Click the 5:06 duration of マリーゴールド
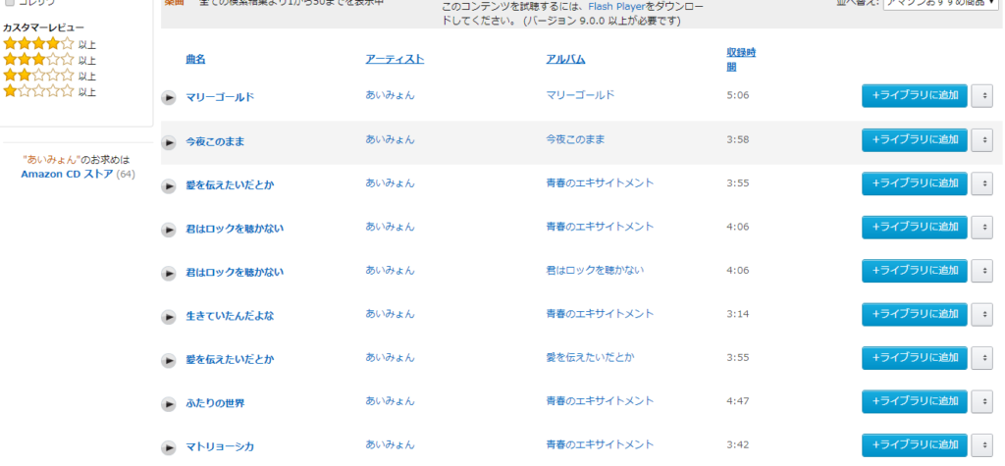 [738, 95]
